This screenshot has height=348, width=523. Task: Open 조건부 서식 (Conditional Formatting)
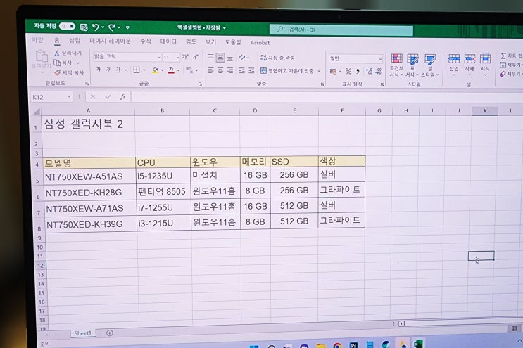[396, 65]
